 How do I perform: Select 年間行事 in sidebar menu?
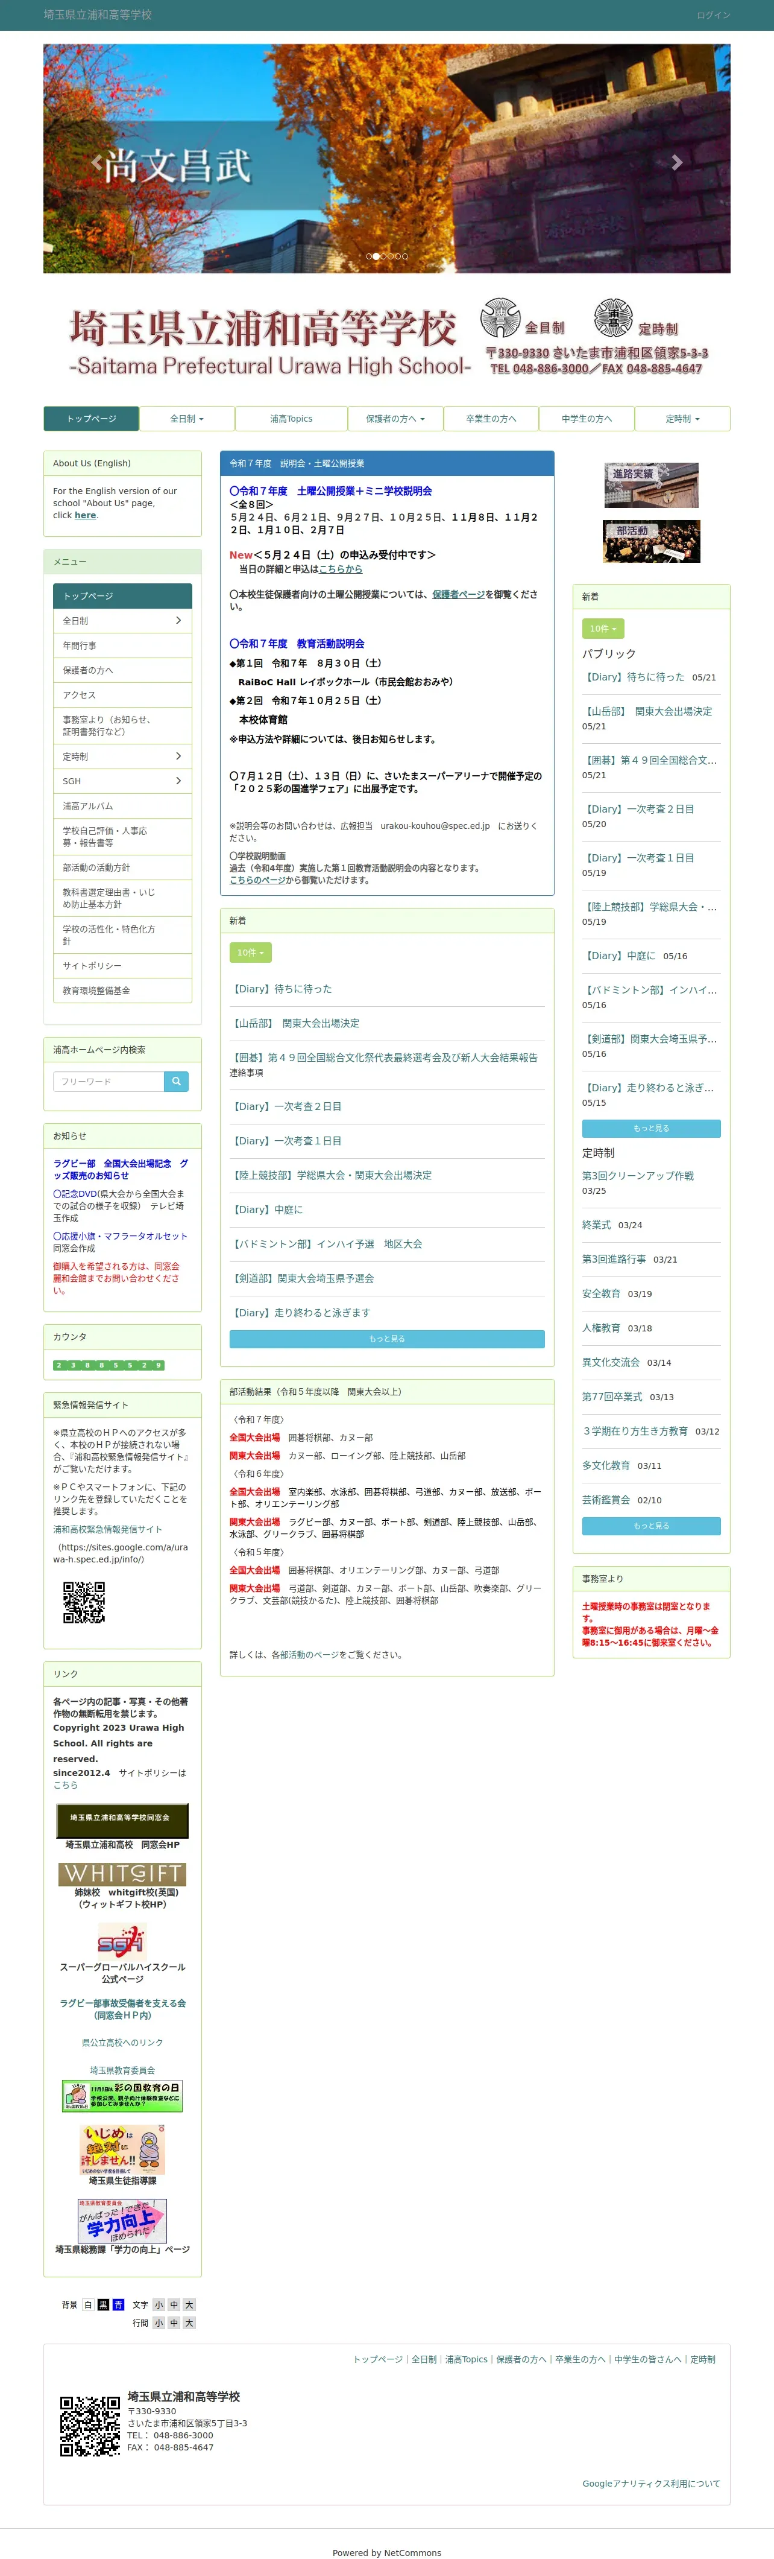point(122,645)
